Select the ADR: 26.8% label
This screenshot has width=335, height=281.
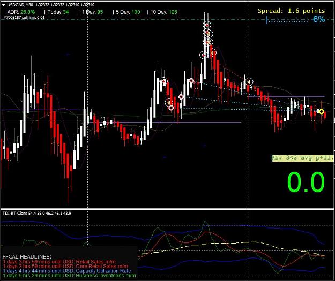(x=21, y=12)
